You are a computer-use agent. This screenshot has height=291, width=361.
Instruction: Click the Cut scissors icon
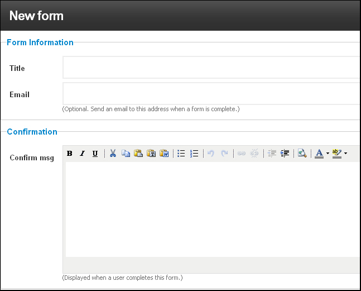(x=113, y=153)
